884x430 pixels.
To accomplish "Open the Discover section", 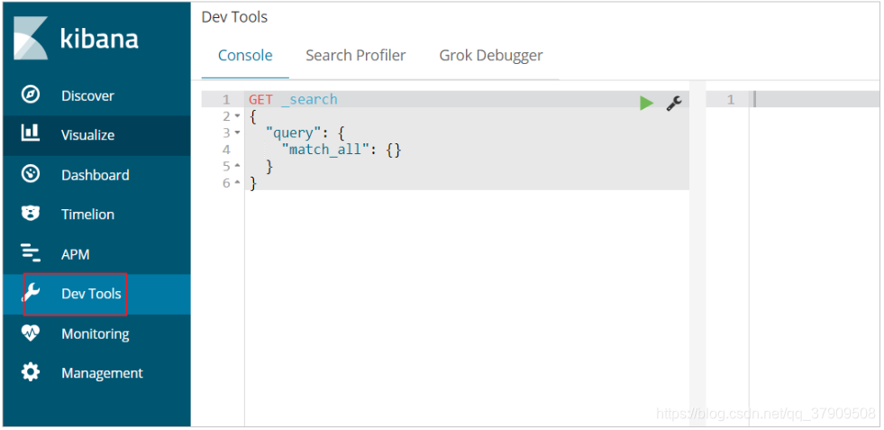I will point(97,96).
